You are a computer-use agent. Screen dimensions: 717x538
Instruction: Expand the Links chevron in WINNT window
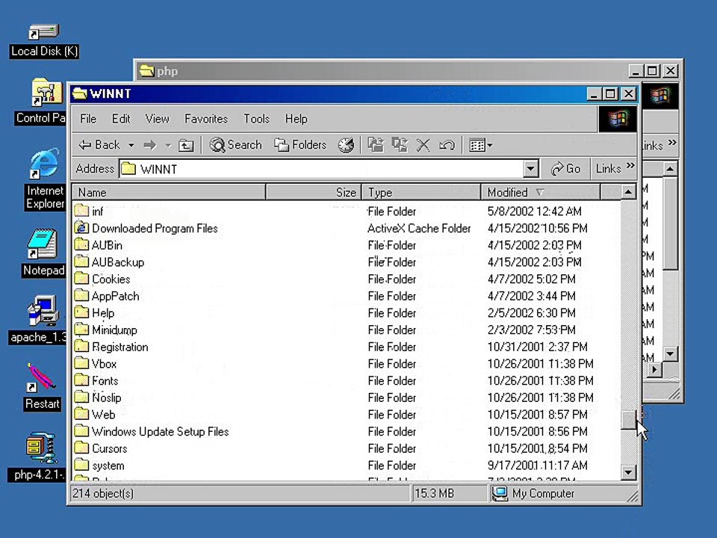click(630, 165)
